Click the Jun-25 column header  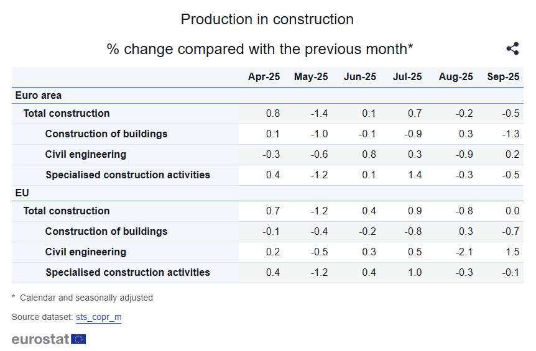[360, 77]
